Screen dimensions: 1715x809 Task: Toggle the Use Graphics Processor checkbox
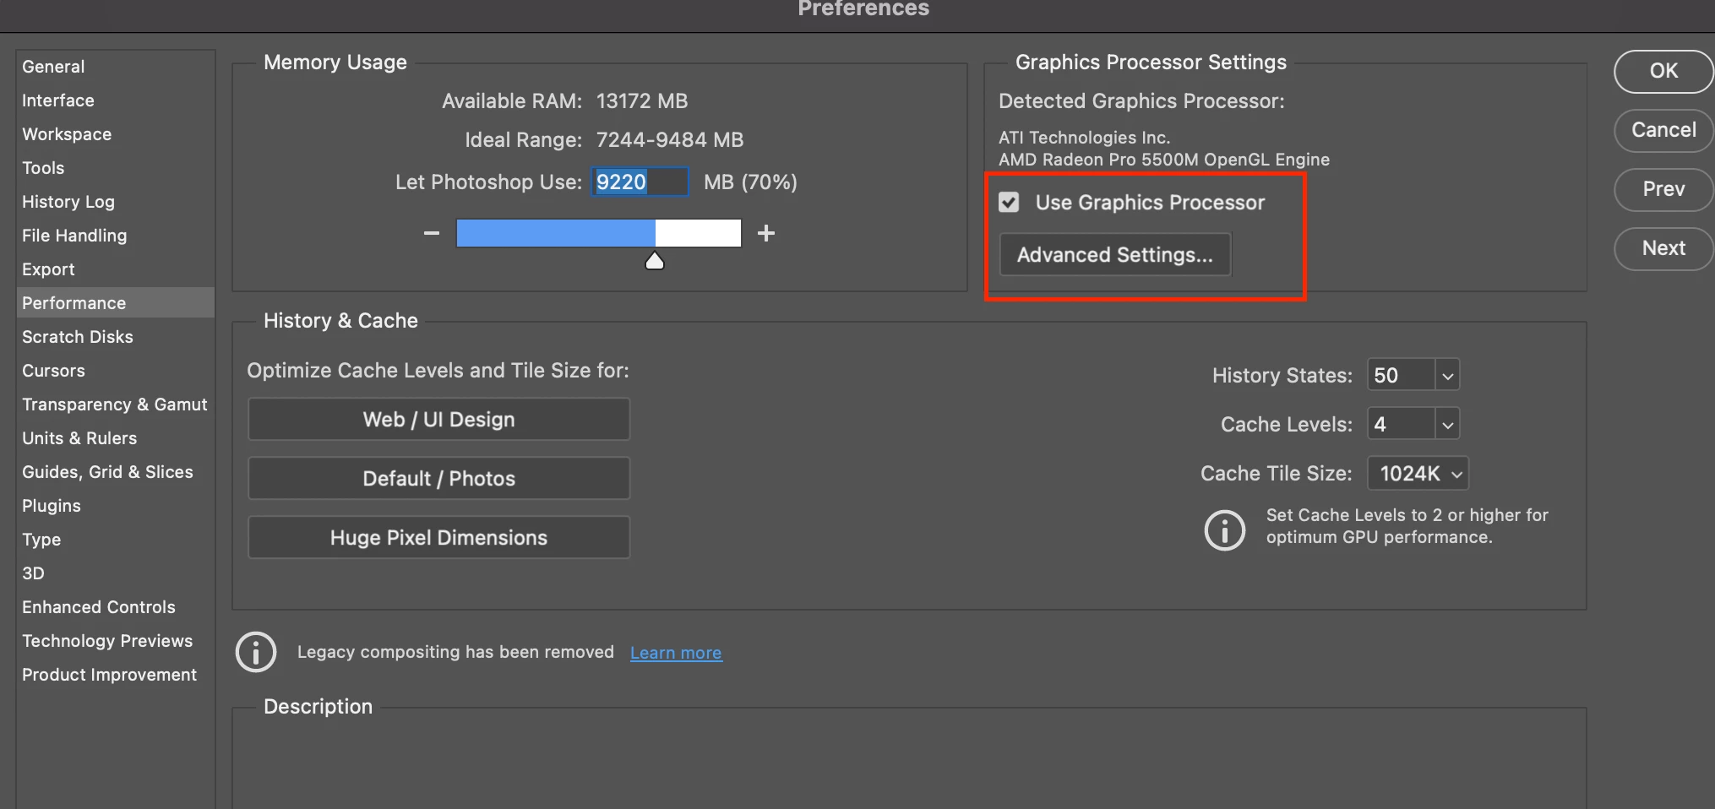[x=1009, y=203]
